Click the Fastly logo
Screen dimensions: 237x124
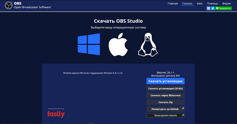pyautogui.click(x=56, y=114)
